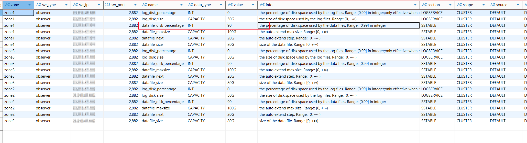Click the numeric 123 icon of svr_port column
This screenshot has width=527, height=143.
tap(108, 5)
